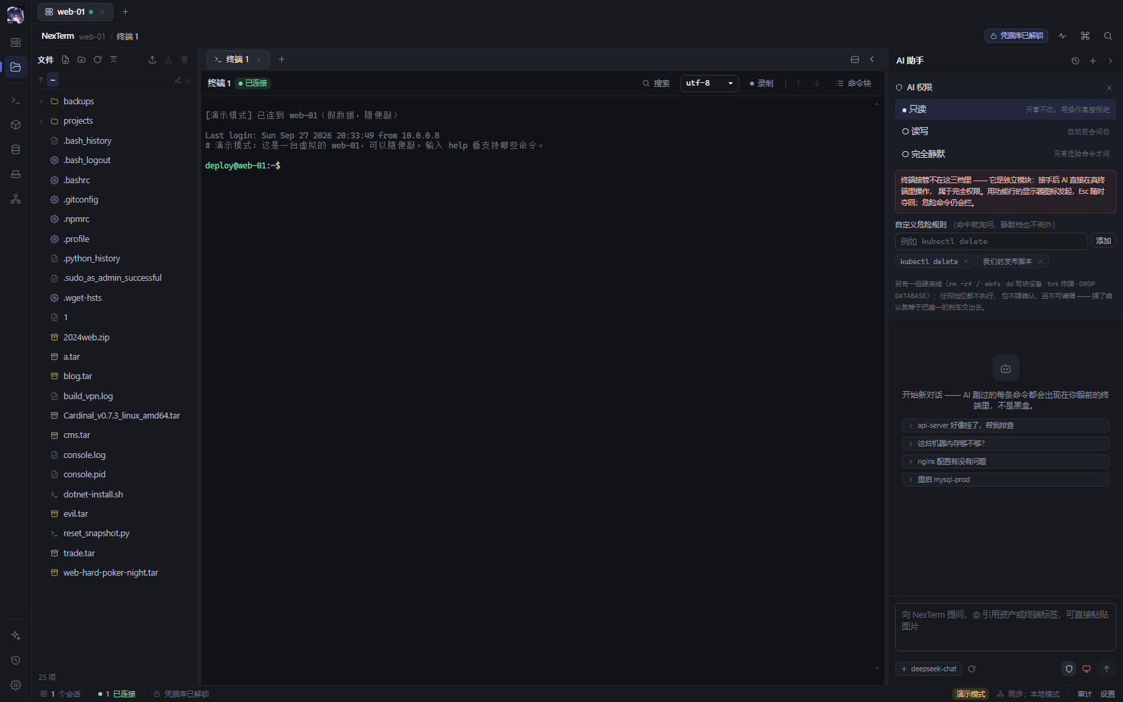Click the NexTerm AI prompt text area

[1005, 627]
